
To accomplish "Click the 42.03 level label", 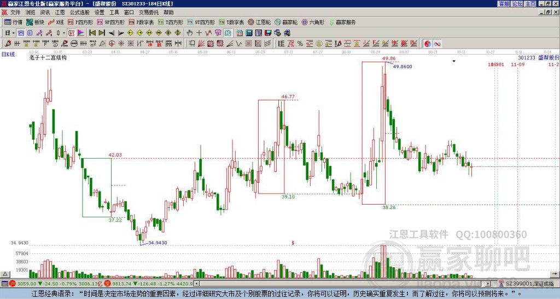I will coord(115,155).
